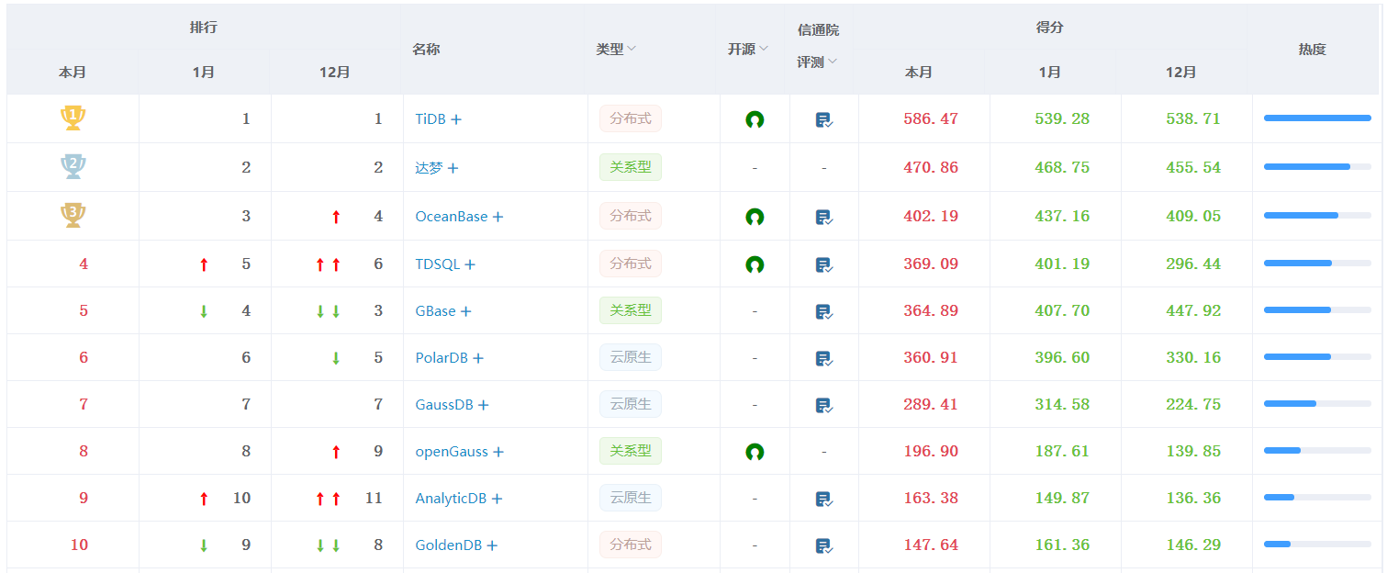Screen dimensions: 1387x573
Task: Click TiDB's green open-source icon
Action: [755, 119]
